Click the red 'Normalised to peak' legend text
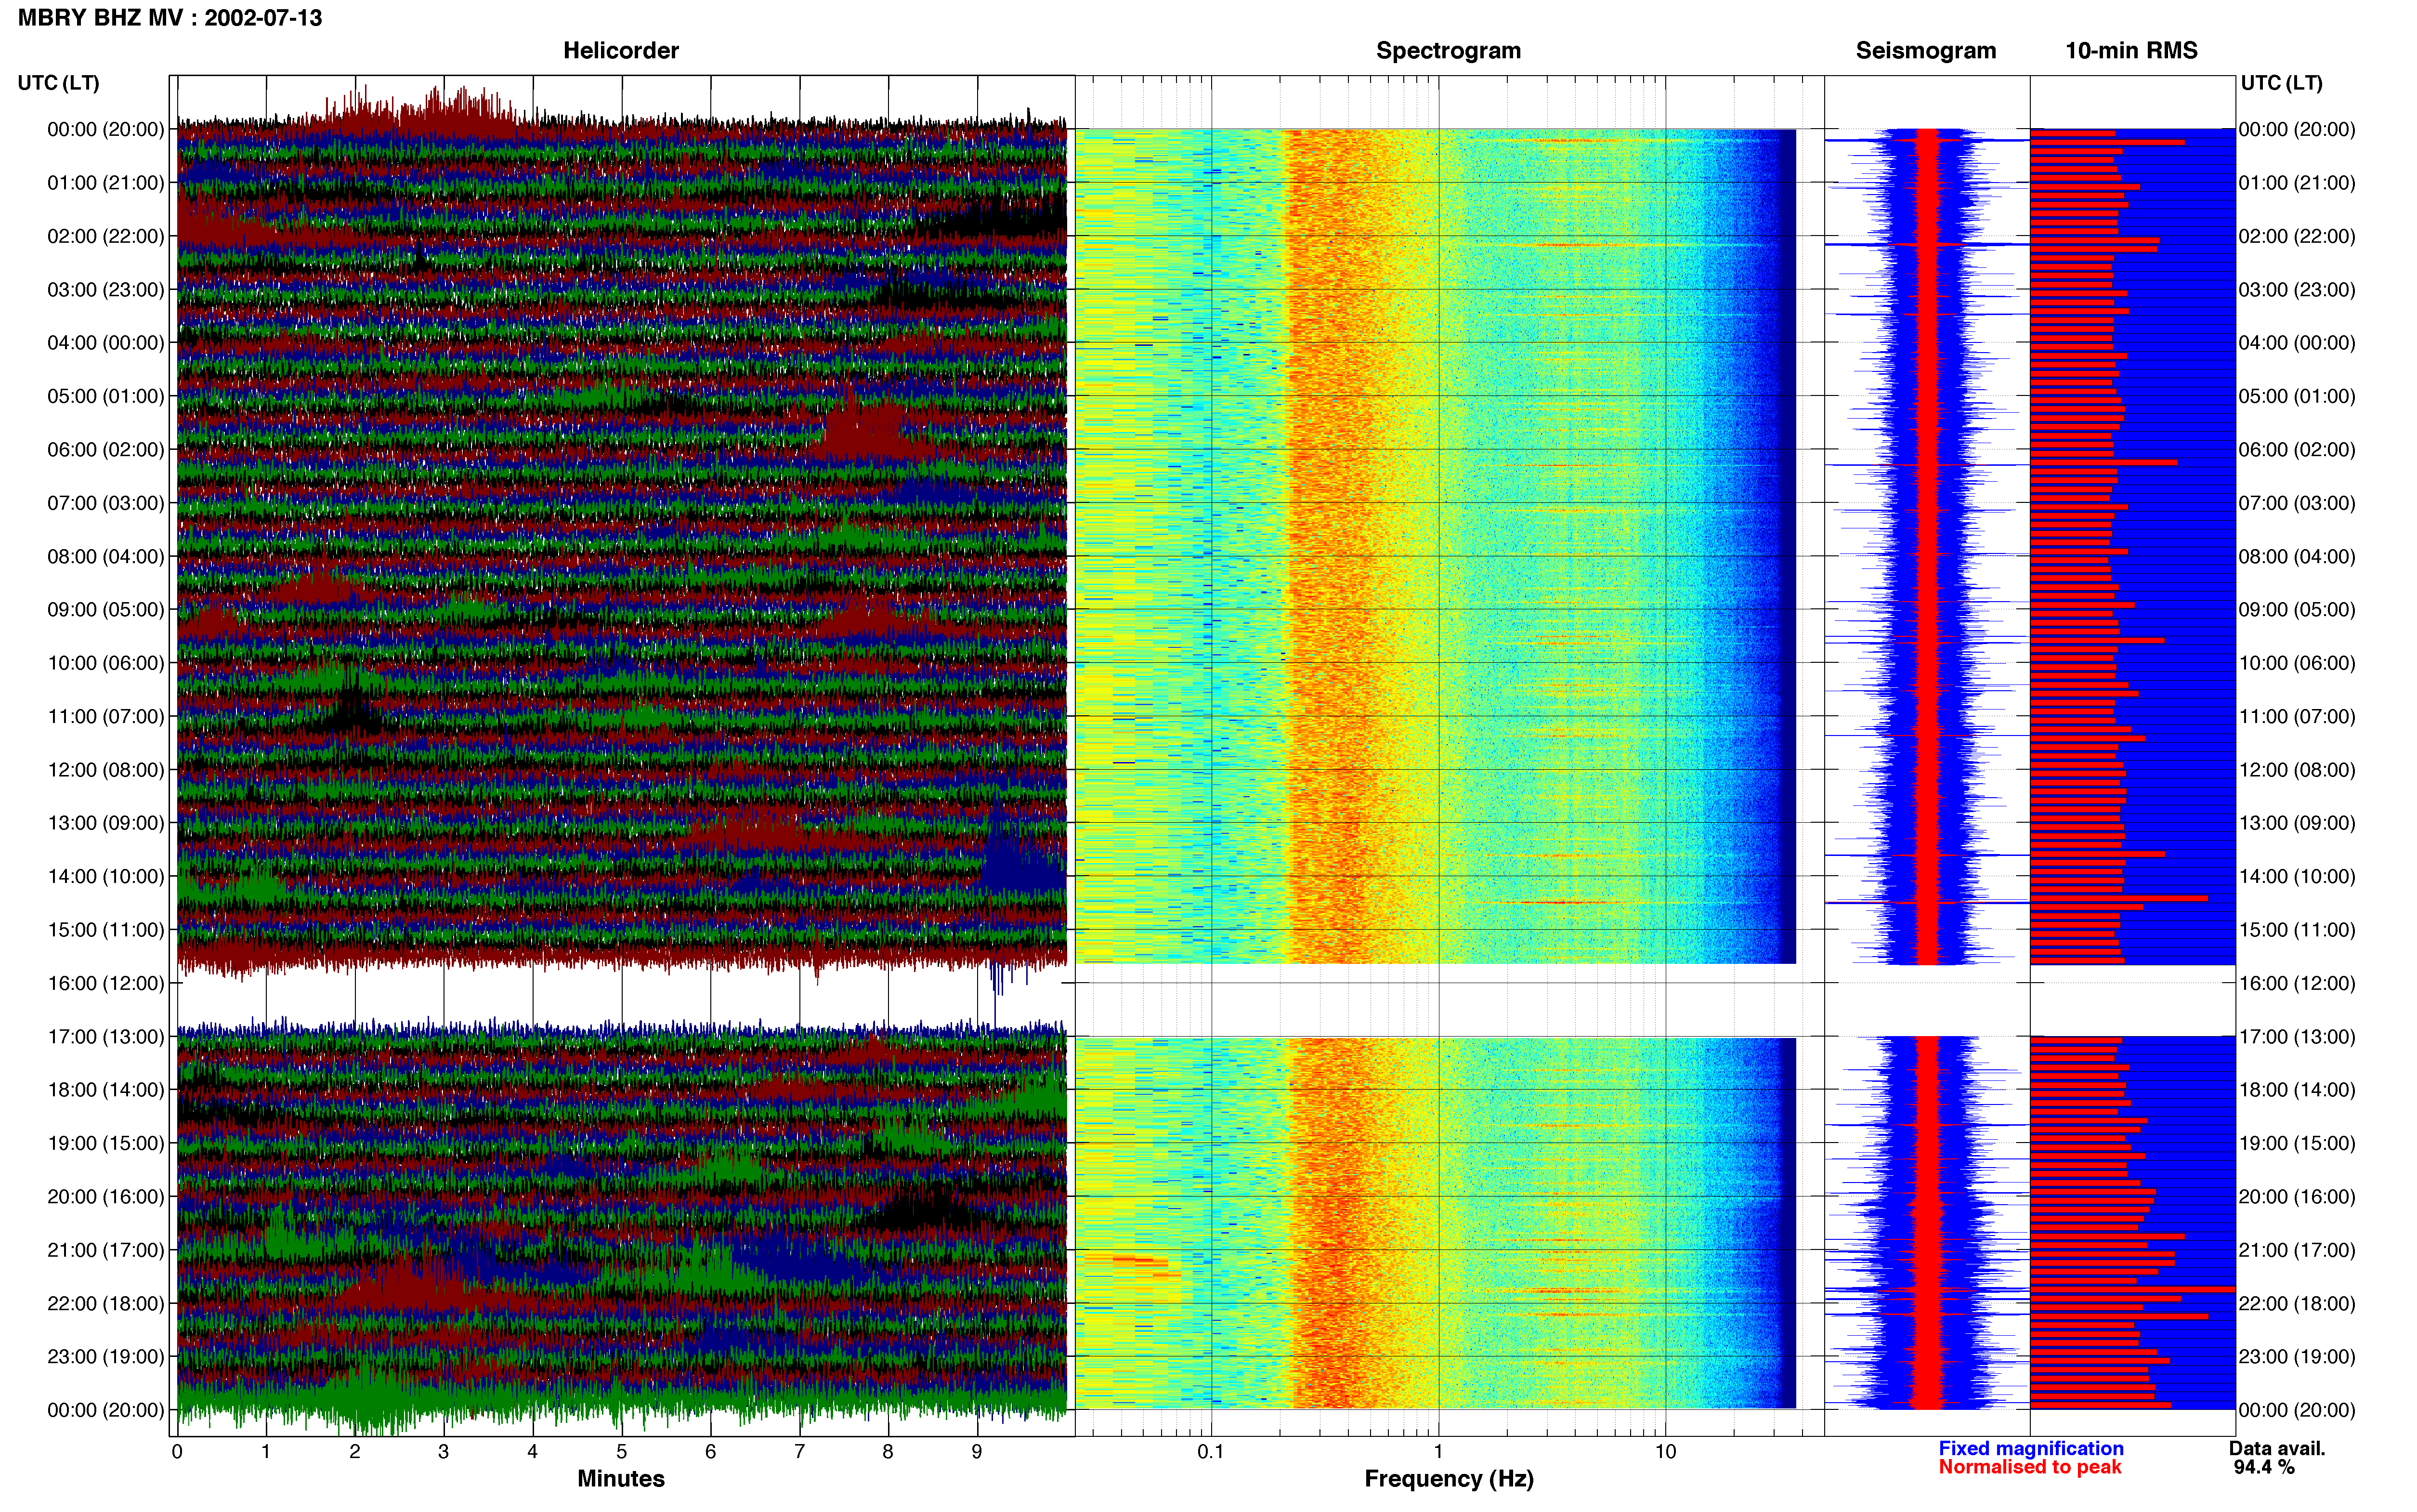 click(2029, 1467)
